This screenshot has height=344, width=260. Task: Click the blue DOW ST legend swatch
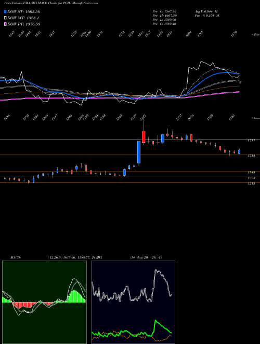5,11
